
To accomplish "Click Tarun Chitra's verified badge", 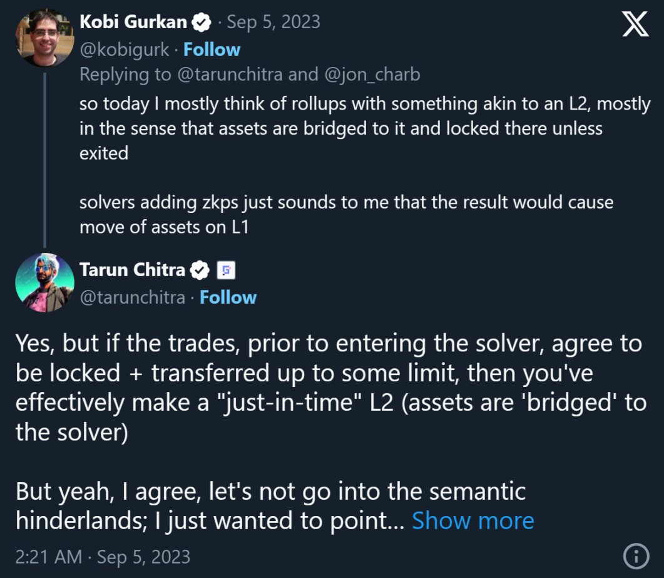I will click(199, 270).
